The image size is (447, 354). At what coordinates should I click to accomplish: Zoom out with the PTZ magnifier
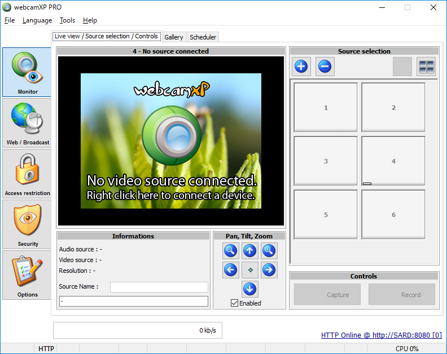[x=230, y=251]
